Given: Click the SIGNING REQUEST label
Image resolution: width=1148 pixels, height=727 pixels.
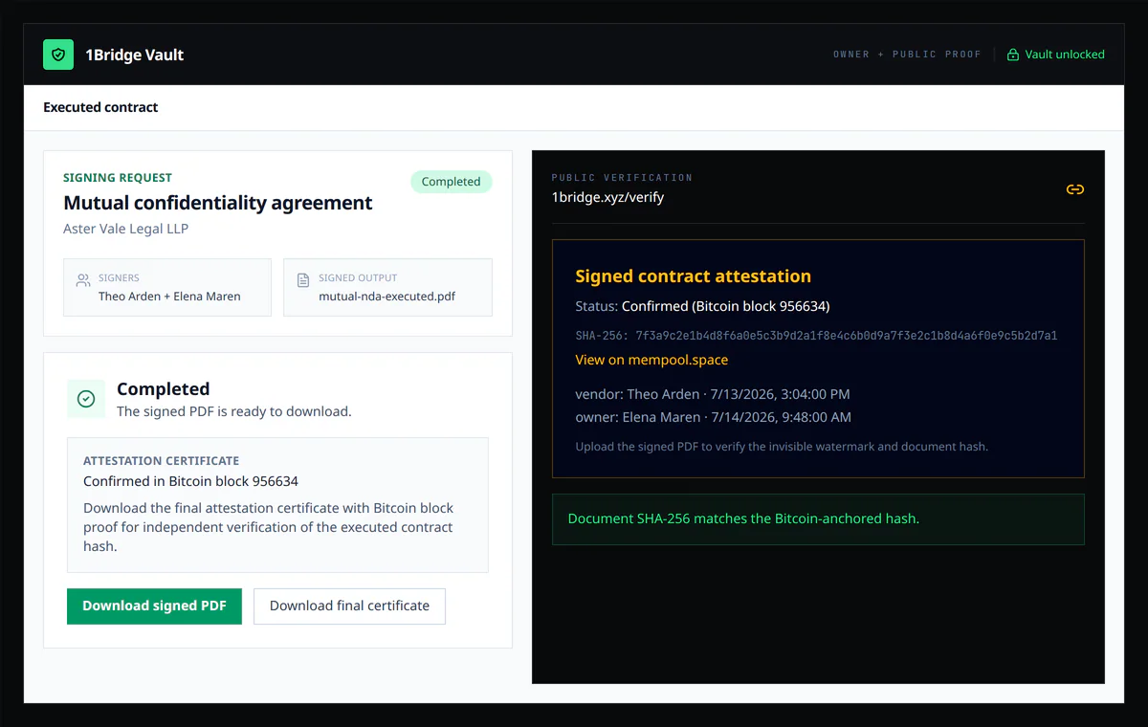Looking at the screenshot, I should coord(118,178).
